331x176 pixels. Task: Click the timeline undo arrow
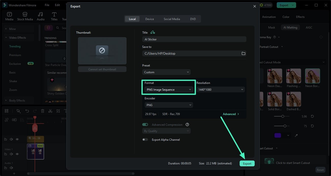[27, 111]
